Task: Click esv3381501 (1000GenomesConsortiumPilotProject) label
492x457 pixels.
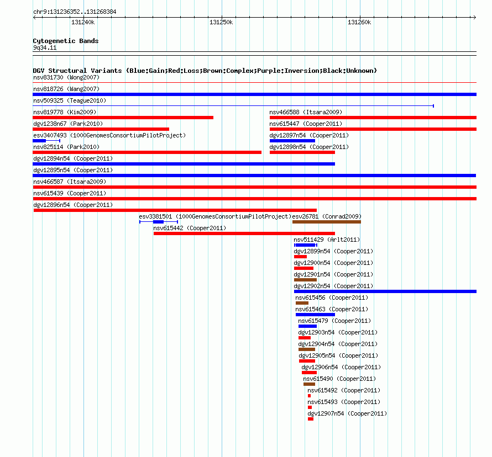Action: tap(215, 216)
